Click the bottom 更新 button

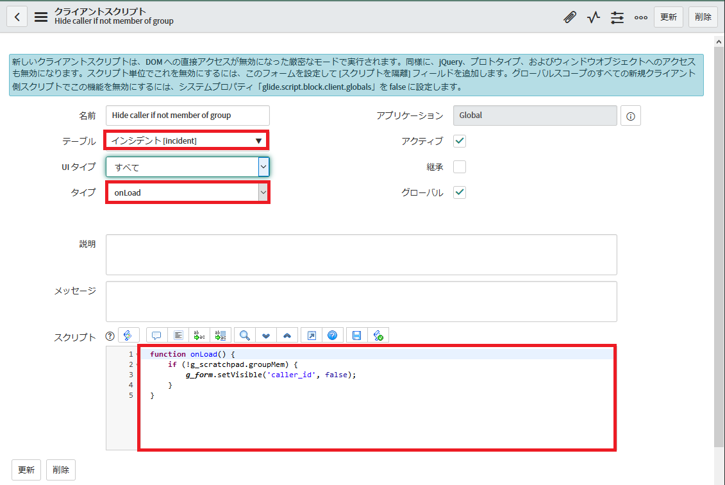26,470
